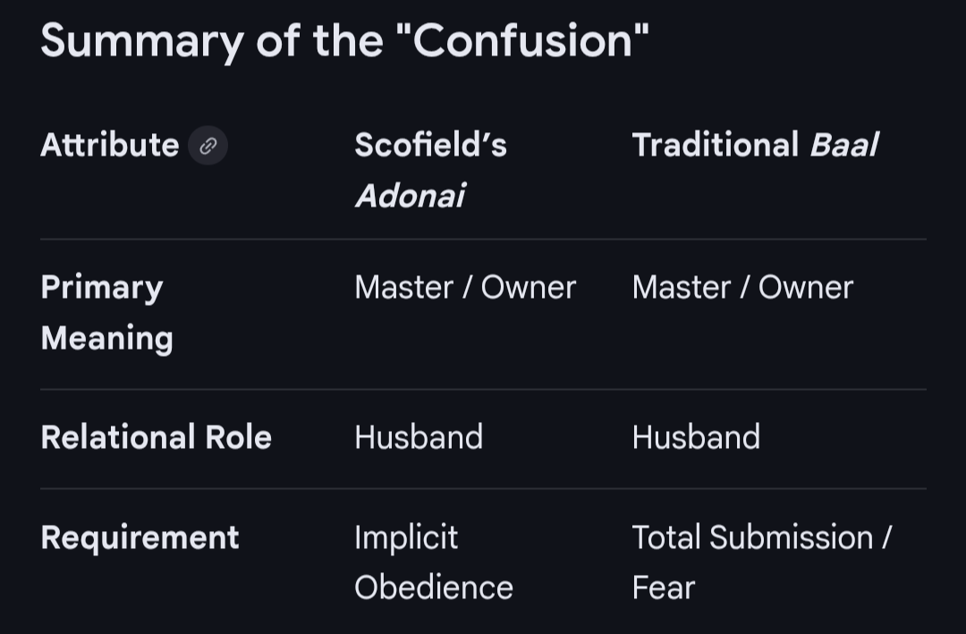Click Master / Owner under Scofield's Adonai
The width and height of the screenshot is (966, 634).
pos(465,287)
